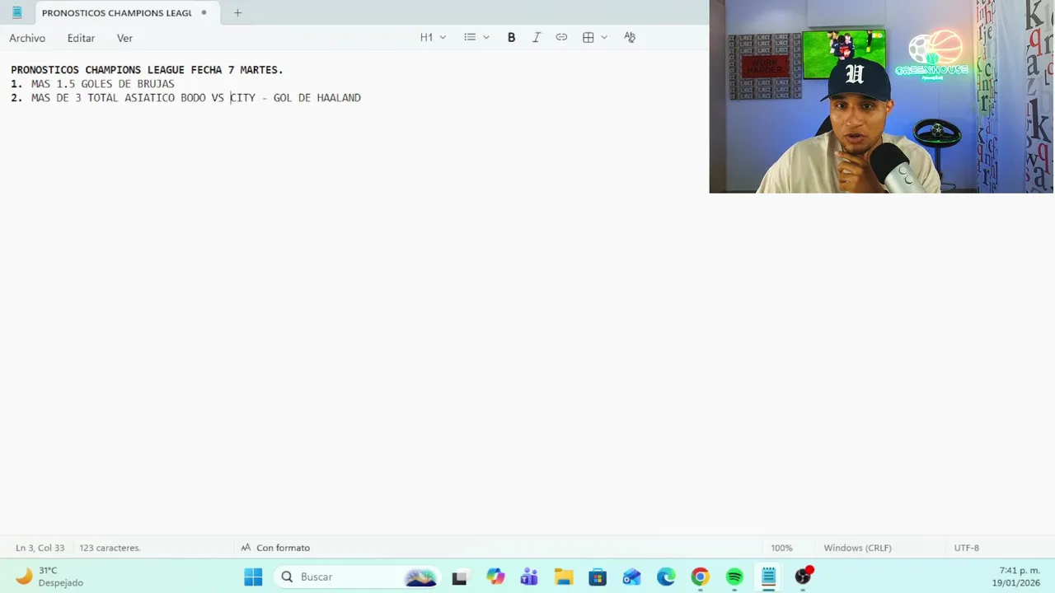Click the text GOL DE HAALAND
The image size is (1055, 593).
pos(317,98)
